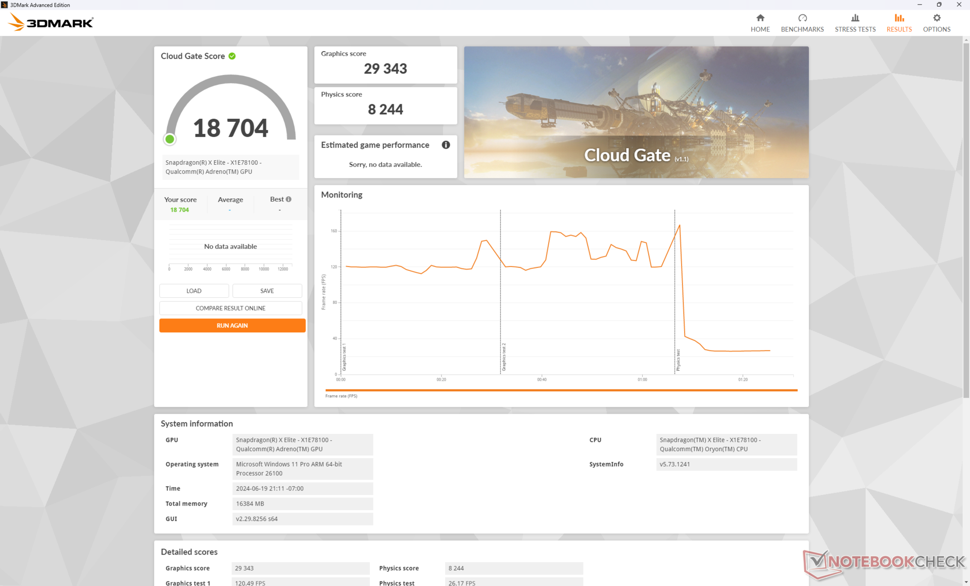Click Physics test marker in monitoring chart

point(677,359)
